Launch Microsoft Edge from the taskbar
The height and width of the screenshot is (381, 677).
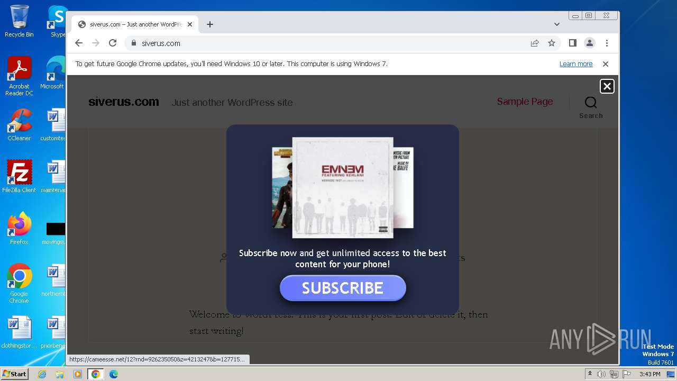(114, 374)
